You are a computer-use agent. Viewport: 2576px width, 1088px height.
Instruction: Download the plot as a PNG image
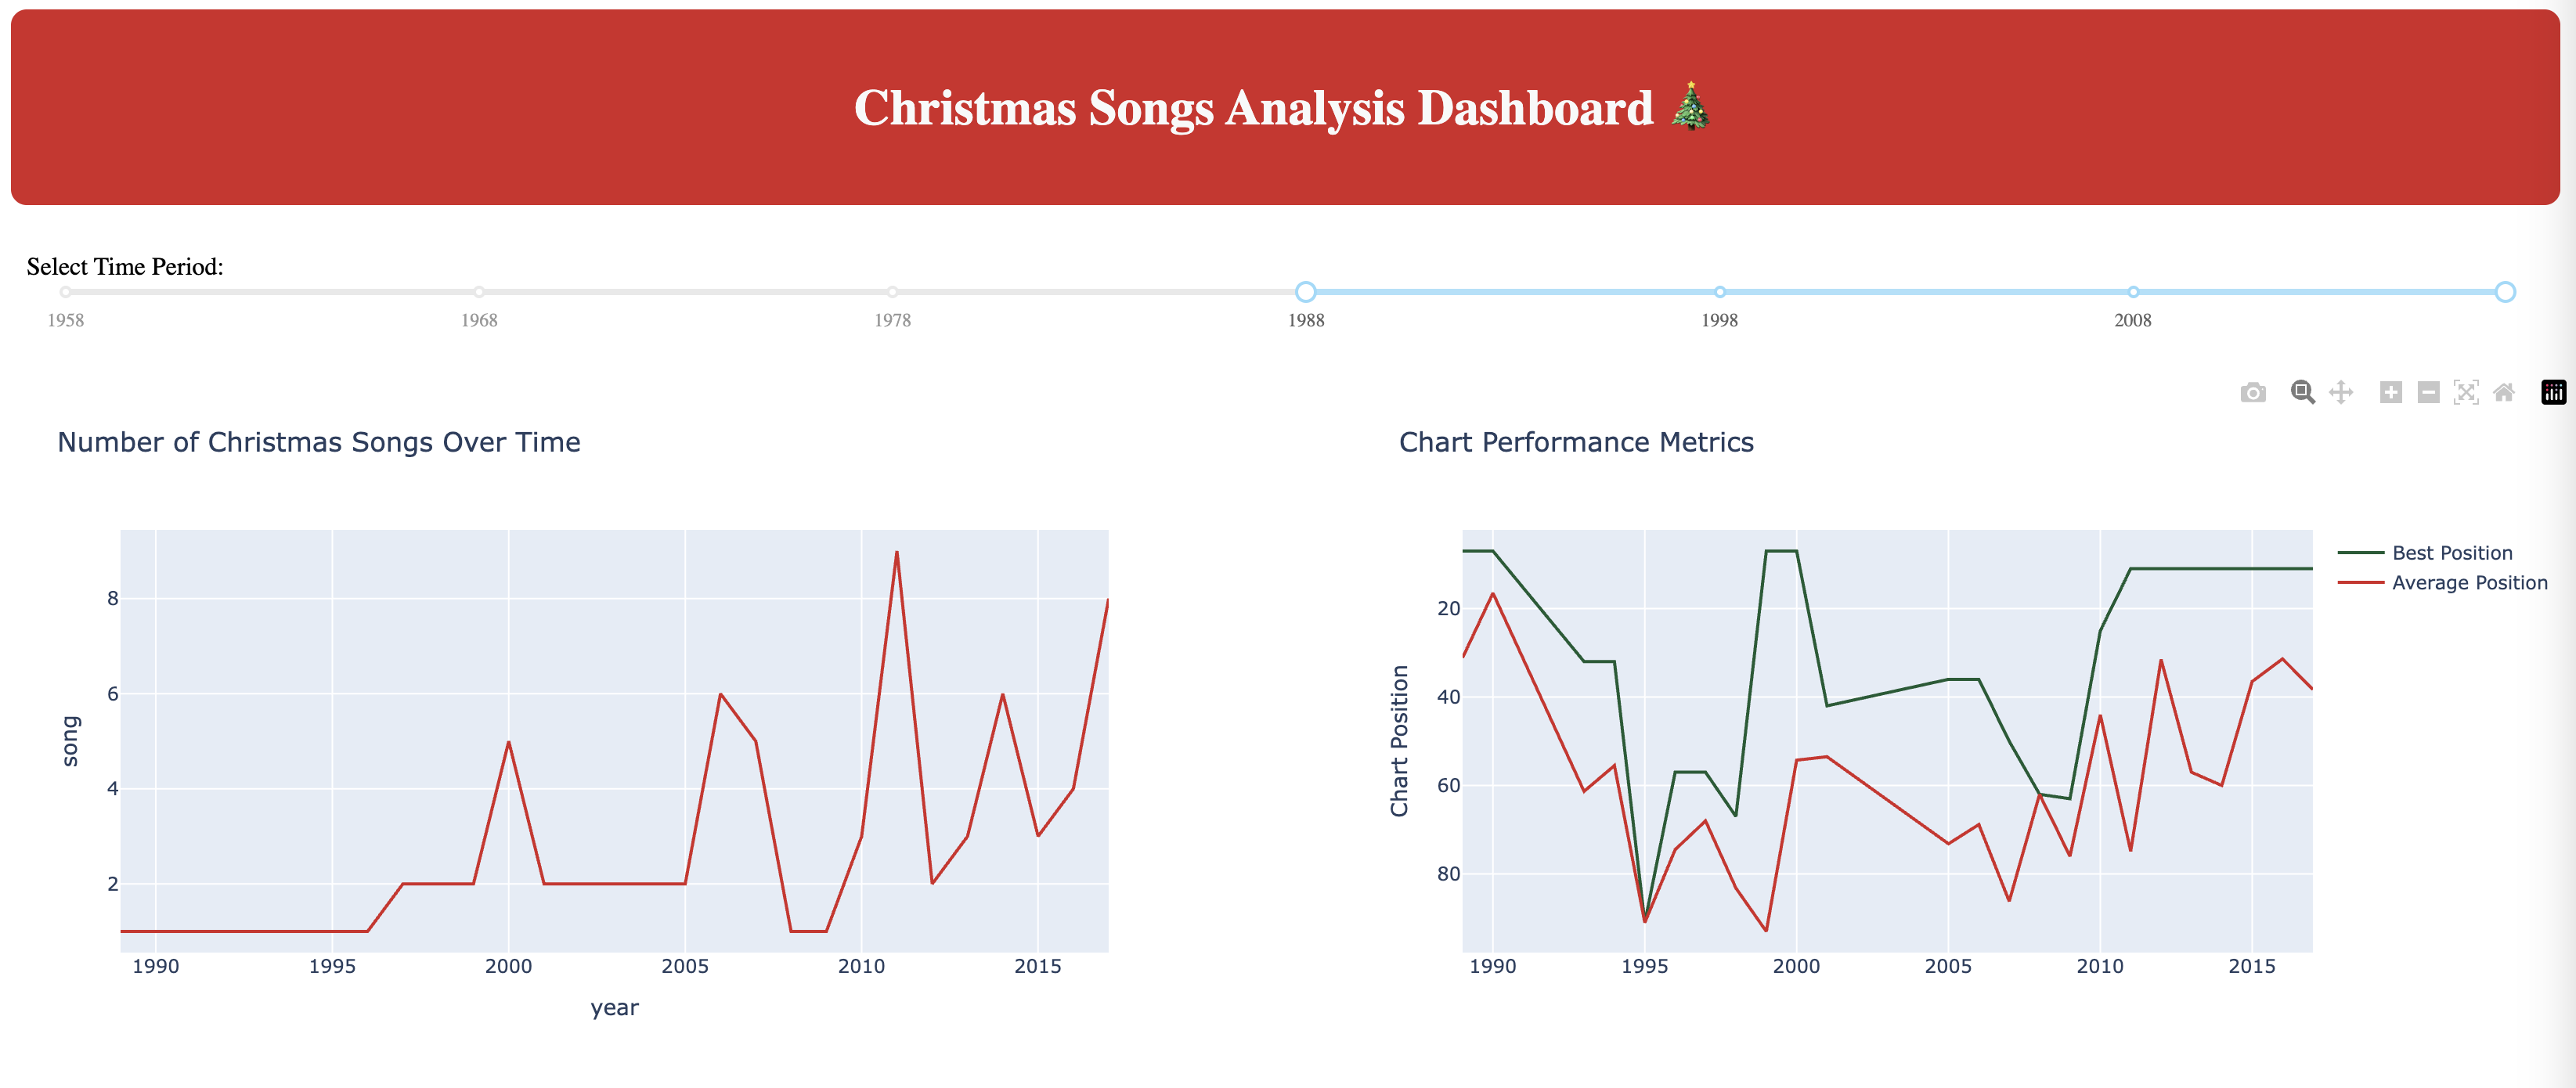[x=2255, y=392]
